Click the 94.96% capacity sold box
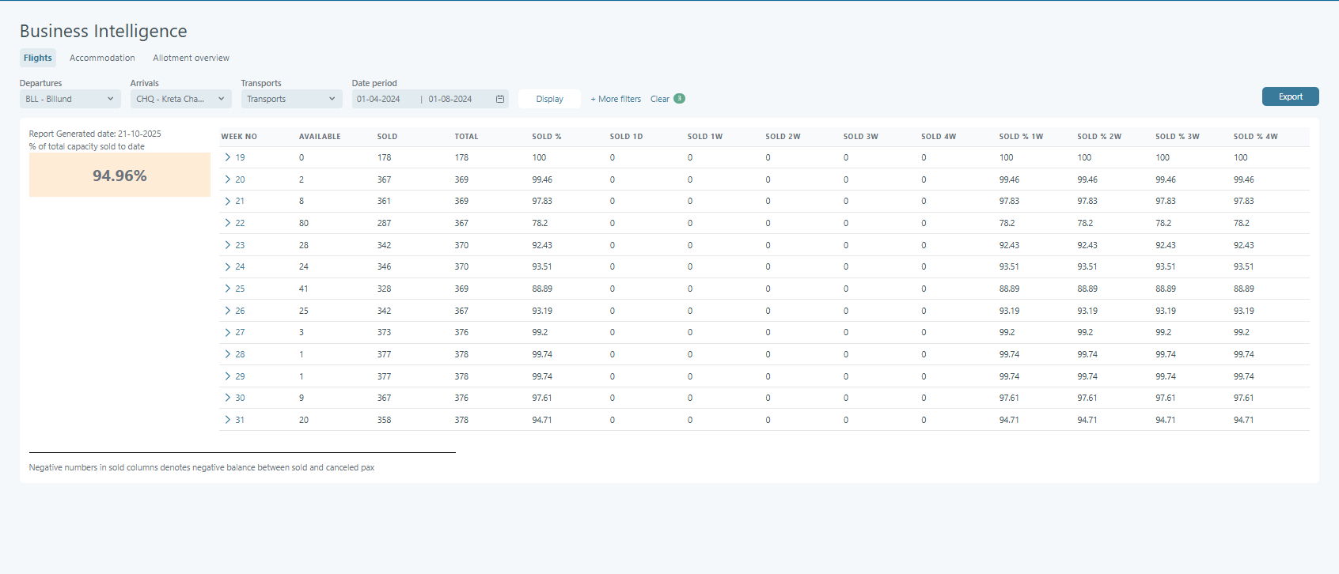This screenshot has height=574, width=1339. (119, 175)
